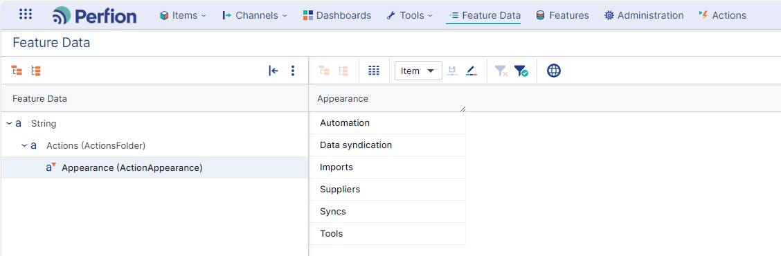
Task: Open the Item dropdown
Action: click(x=418, y=71)
